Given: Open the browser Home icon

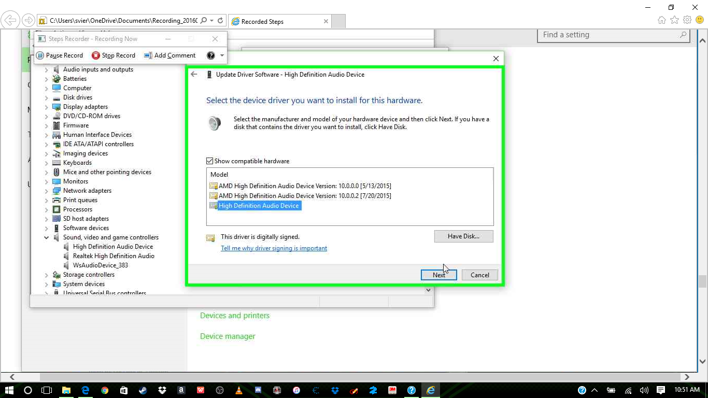Looking at the screenshot, I should (x=662, y=20).
